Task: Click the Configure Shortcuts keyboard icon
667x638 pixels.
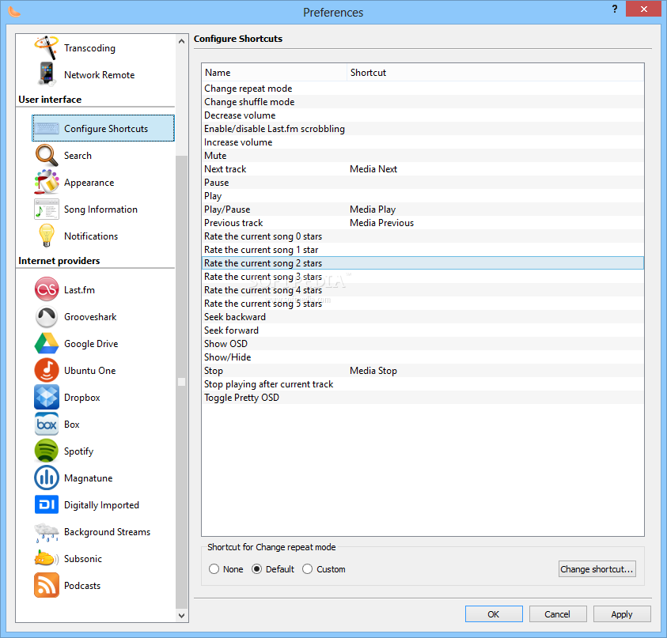Action: pos(47,128)
